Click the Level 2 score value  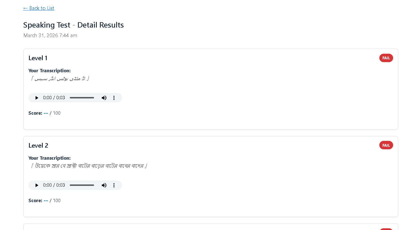(46, 201)
